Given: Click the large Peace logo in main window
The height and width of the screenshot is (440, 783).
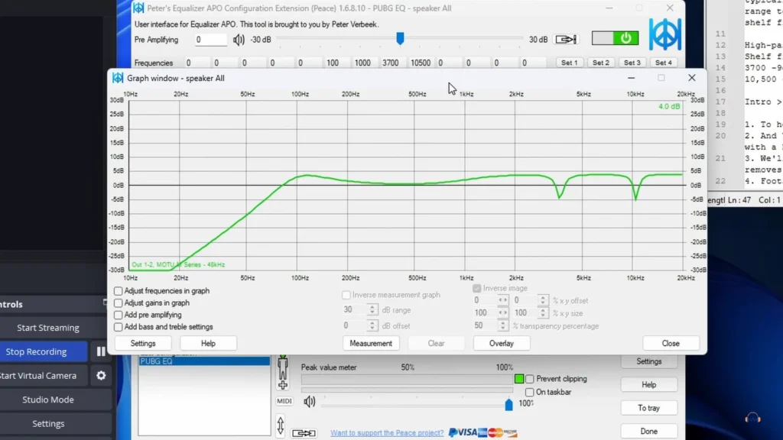Looking at the screenshot, I should tap(664, 34).
